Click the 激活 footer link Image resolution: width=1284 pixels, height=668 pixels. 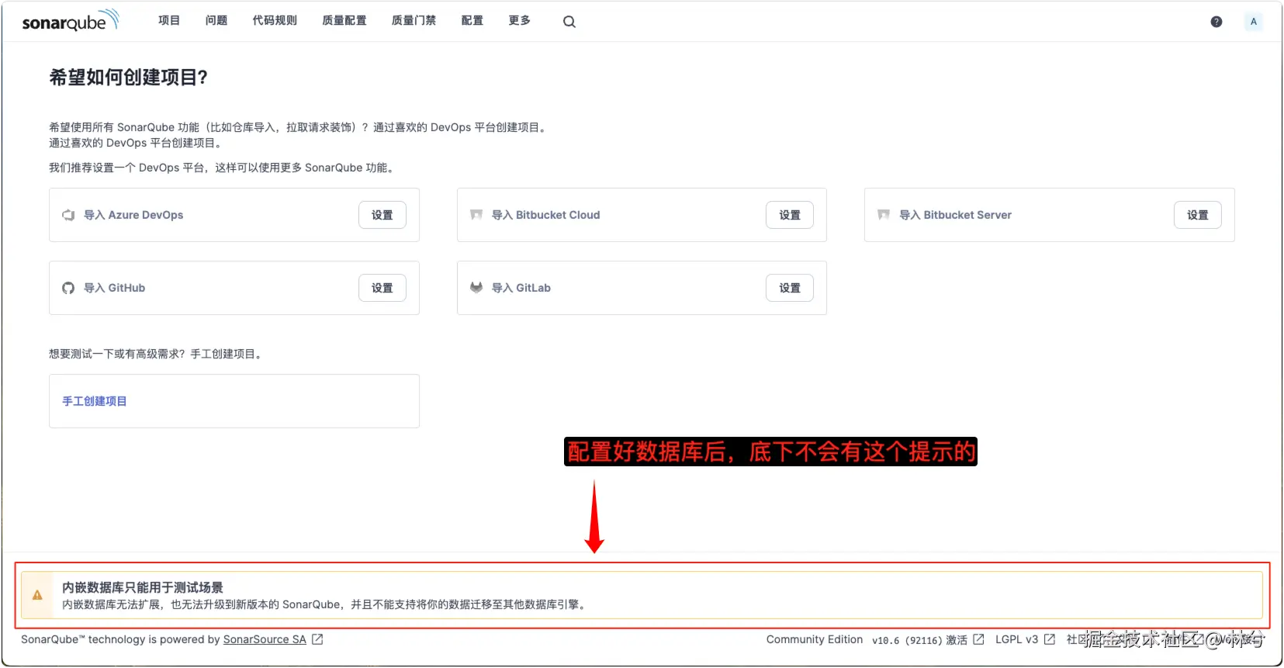point(957,640)
